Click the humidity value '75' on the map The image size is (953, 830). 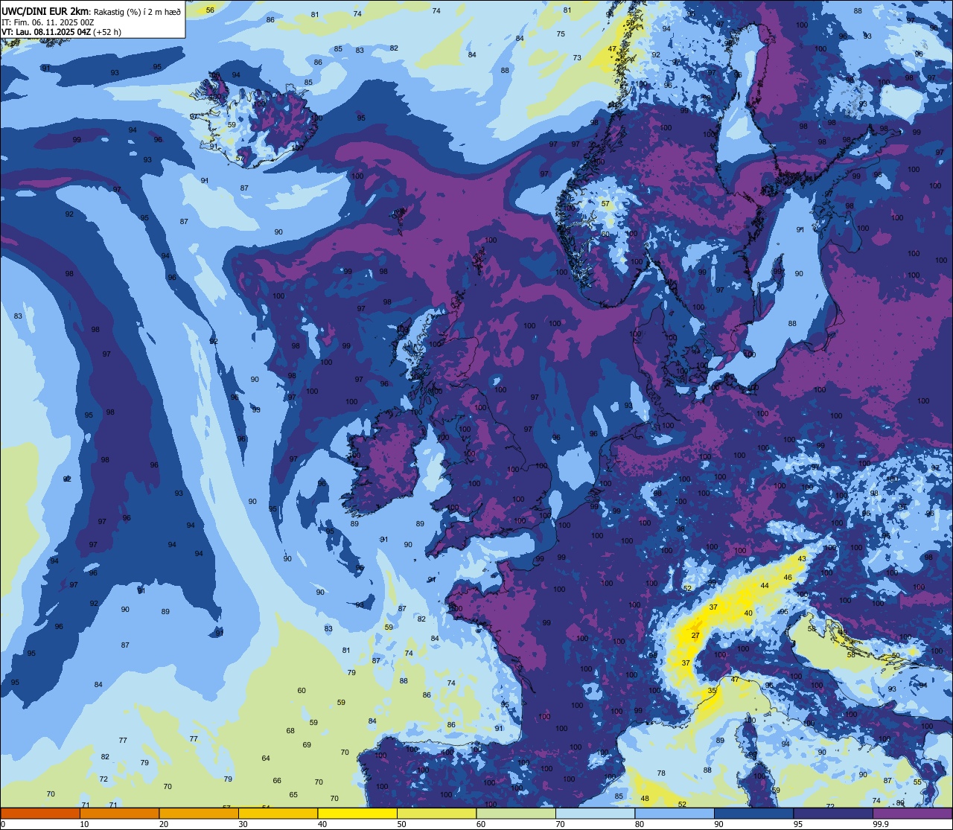pyautogui.click(x=561, y=34)
